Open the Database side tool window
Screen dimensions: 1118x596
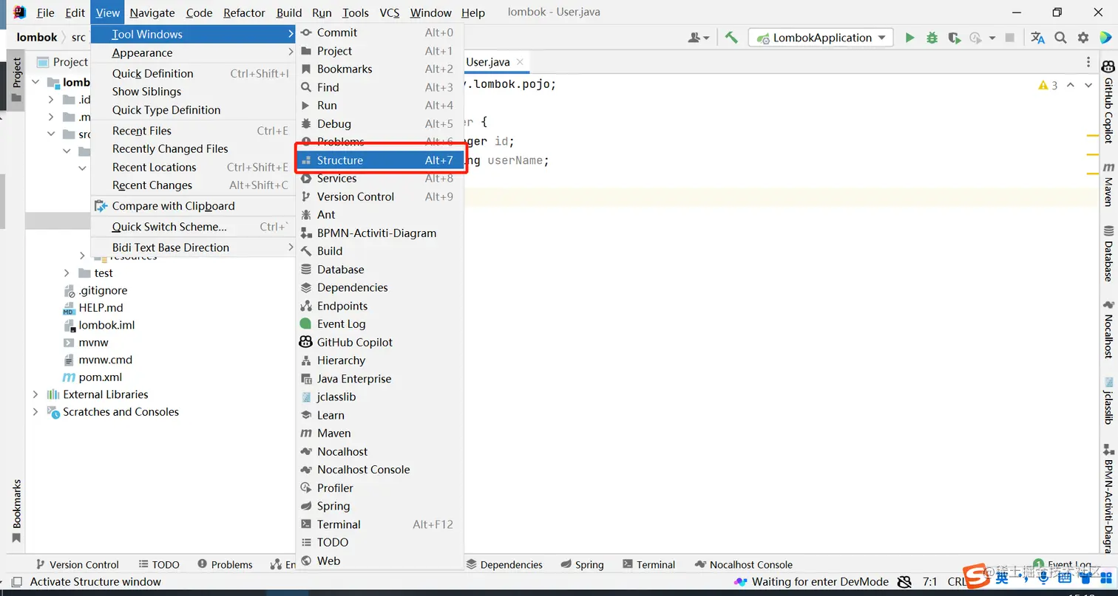(1108, 254)
